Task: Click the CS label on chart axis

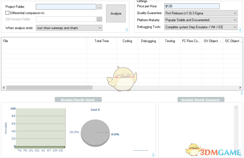Action: (61, 150)
